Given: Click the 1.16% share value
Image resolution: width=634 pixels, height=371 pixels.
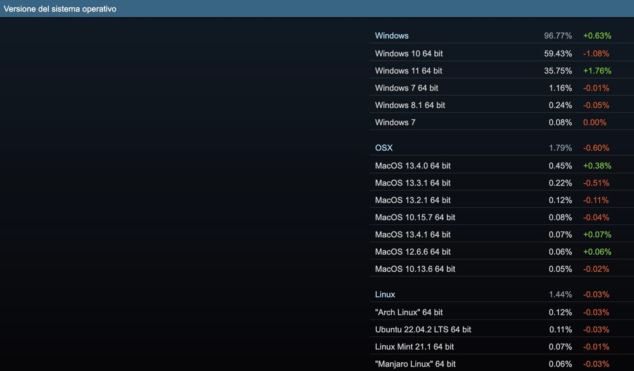Looking at the screenshot, I should tap(560, 88).
